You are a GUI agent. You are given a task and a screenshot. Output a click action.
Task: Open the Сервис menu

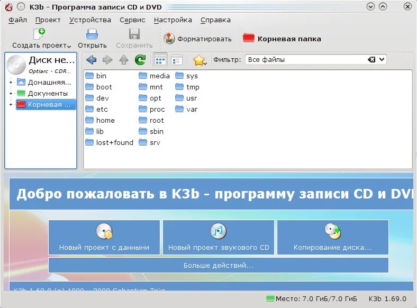tap(132, 20)
